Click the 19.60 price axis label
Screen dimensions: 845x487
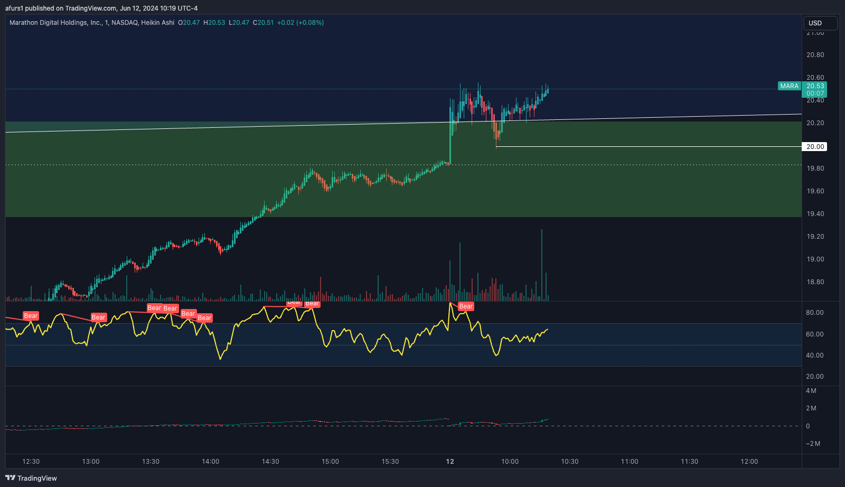pyautogui.click(x=815, y=191)
